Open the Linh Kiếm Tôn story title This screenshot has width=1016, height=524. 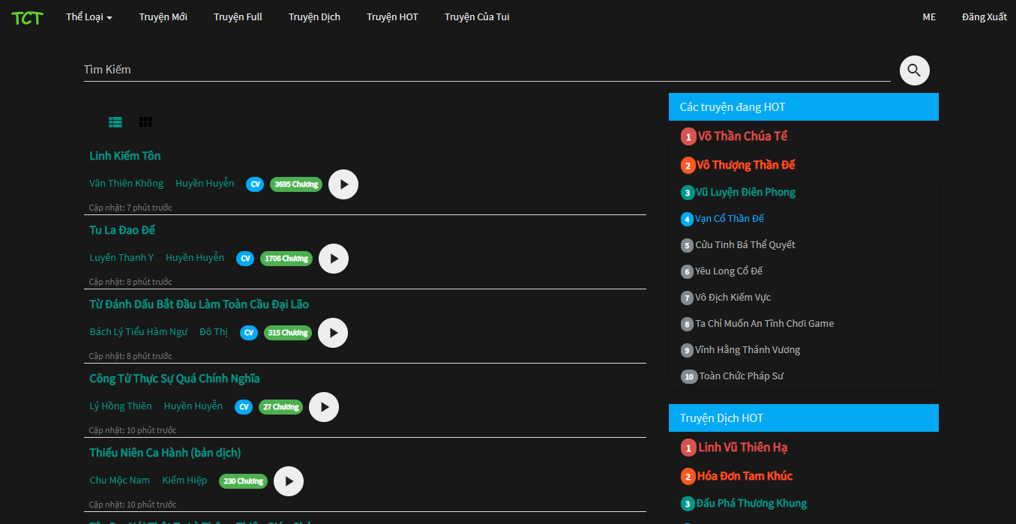tap(125, 156)
